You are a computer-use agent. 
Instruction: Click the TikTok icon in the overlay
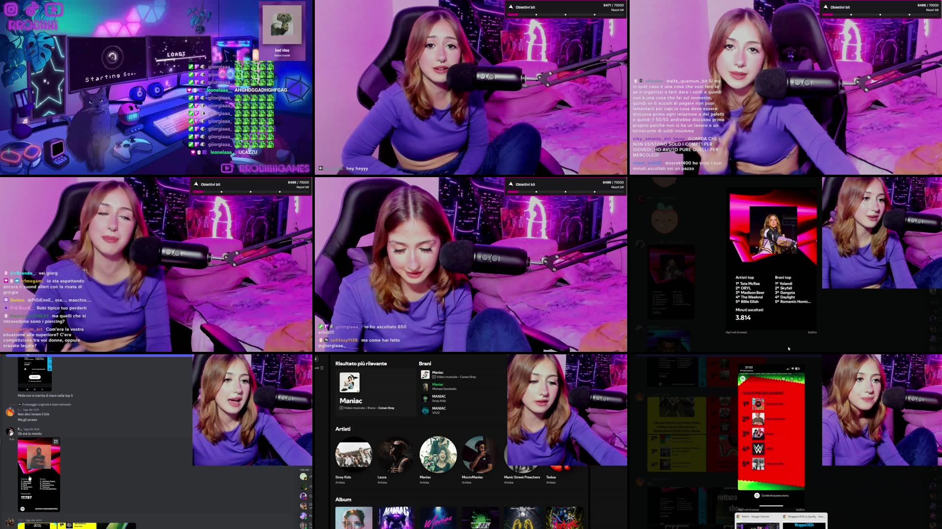(x=32, y=9)
